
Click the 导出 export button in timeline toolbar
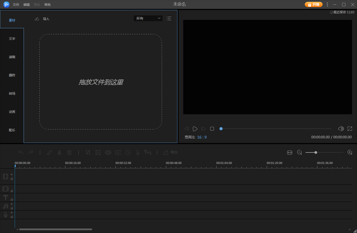point(170,152)
